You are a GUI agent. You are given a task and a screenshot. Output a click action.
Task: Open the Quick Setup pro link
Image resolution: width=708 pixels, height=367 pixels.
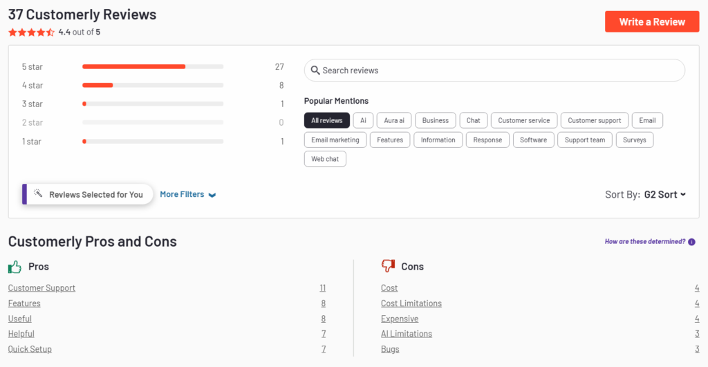coord(30,350)
